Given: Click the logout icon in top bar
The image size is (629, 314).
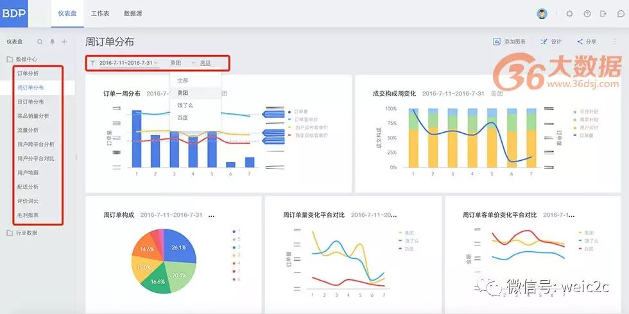Looking at the screenshot, I should (x=603, y=13).
